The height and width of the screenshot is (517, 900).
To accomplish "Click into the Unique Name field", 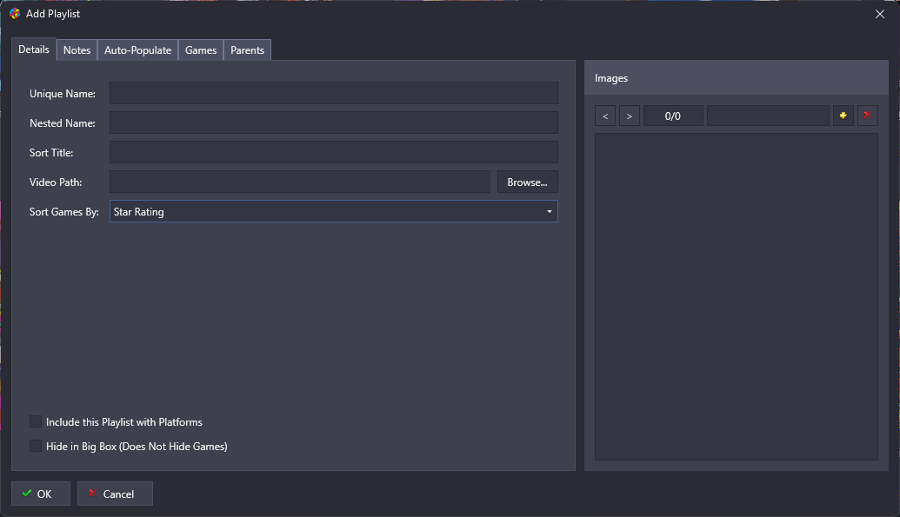I will point(333,93).
